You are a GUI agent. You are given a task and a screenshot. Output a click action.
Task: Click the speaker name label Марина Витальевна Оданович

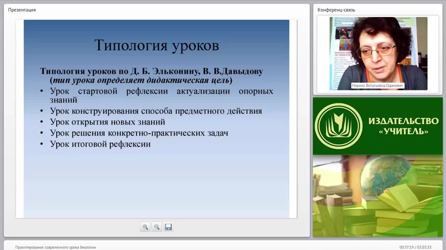point(377,85)
